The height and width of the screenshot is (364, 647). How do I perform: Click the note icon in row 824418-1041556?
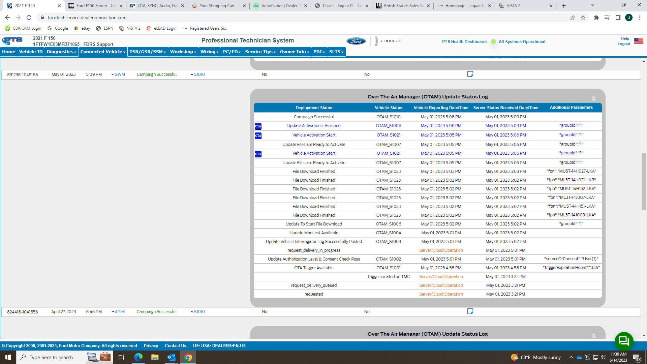pos(470,311)
